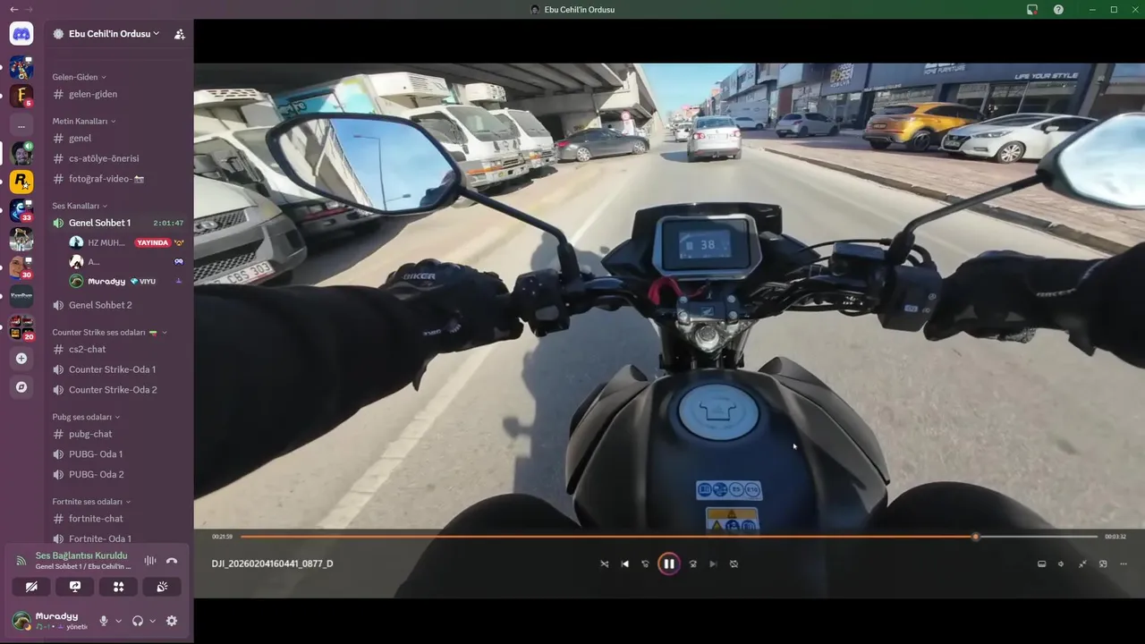Collapse Counter Strike ses odaları category
This screenshot has height=644, width=1145.
pyautogui.click(x=110, y=332)
